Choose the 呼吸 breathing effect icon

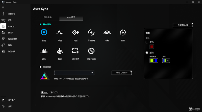[60, 32]
